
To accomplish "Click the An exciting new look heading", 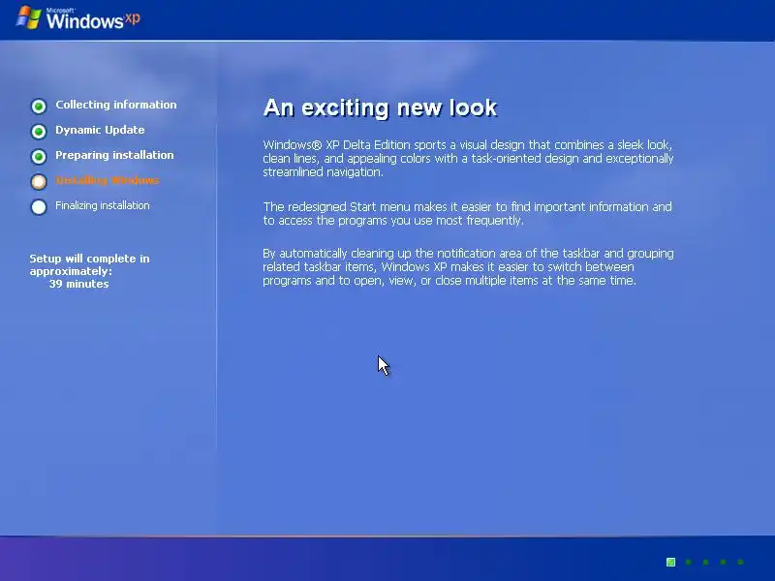I will tap(380, 107).
